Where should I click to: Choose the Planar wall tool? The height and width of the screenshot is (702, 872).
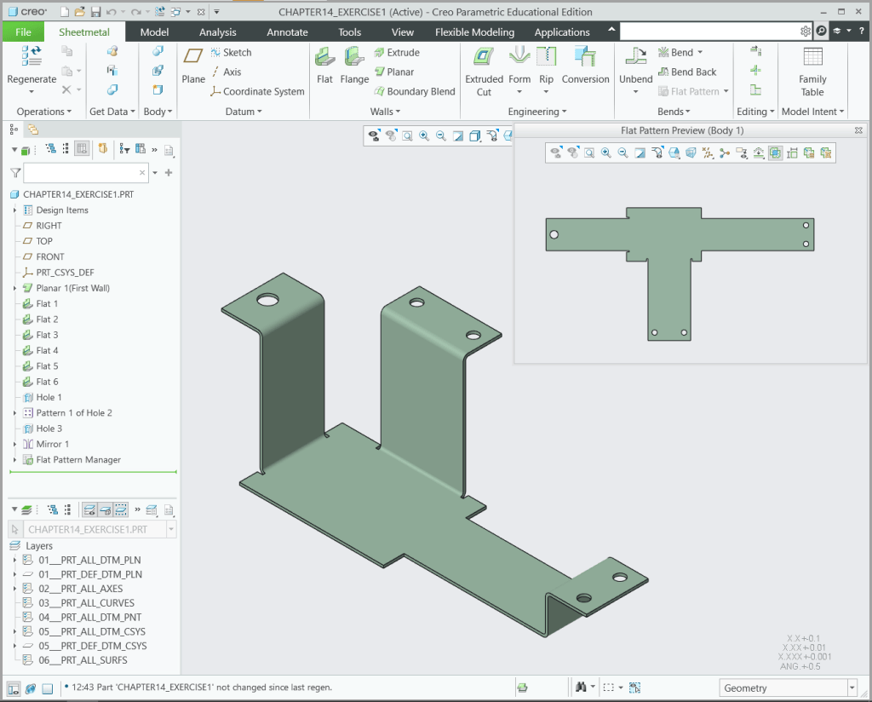[394, 72]
